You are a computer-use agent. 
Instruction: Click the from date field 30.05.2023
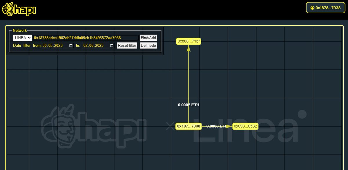(58, 45)
